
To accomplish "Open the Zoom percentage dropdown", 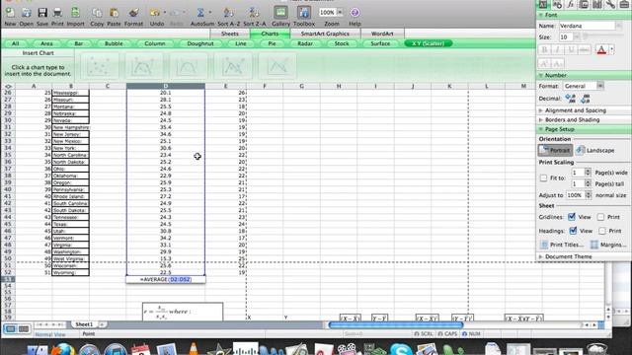I will (x=340, y=13).
